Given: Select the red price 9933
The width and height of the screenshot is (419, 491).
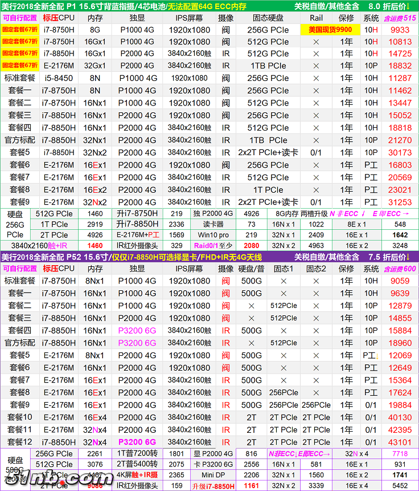Looking at the screenshot, I should pyautogui.click(x=400, y=30).
